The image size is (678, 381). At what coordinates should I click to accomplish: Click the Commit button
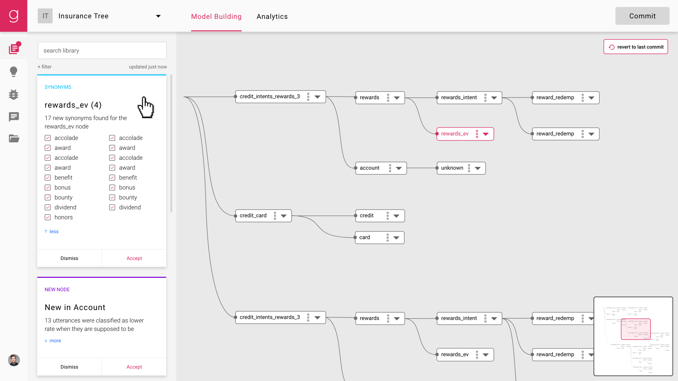[x=642, y=16]
